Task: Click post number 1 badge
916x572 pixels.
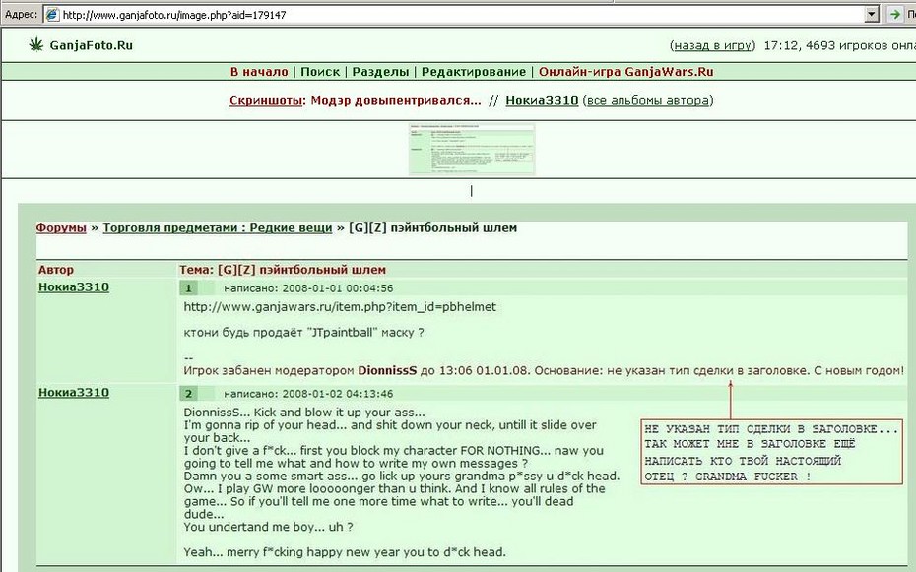Action: (x=188, y=287)
